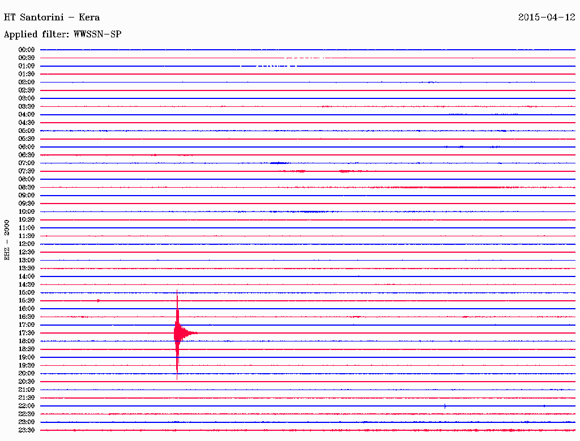This screenshot has width=580, height=441.
Task: Click the '16:30' time label
Action: tap(27, 317)
